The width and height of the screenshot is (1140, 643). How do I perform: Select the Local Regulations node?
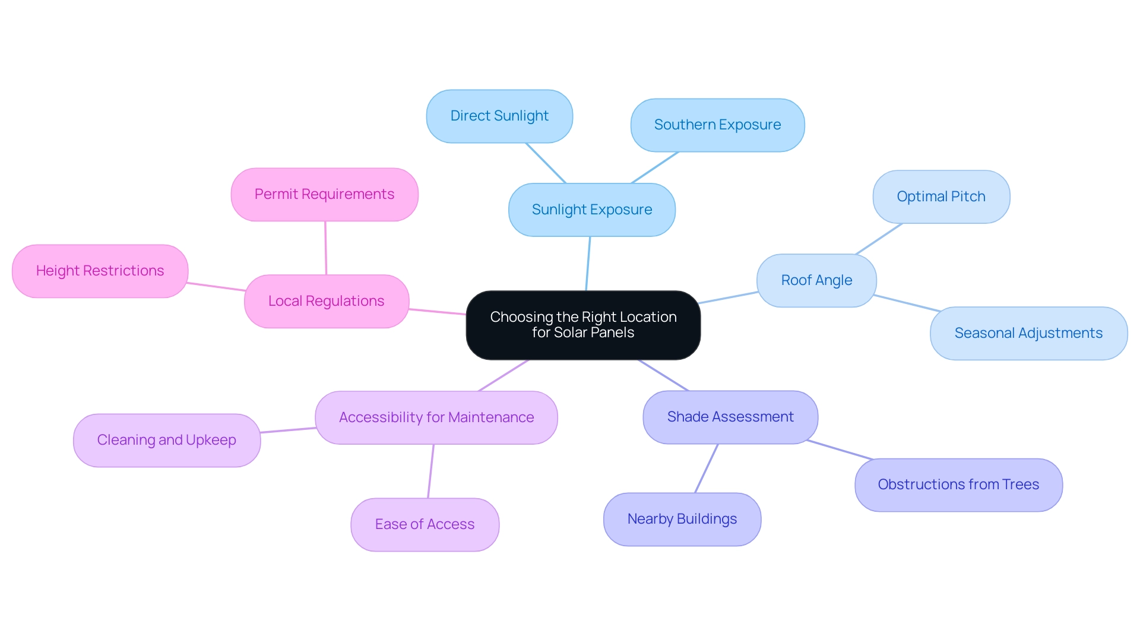click(x=325, y=302)
